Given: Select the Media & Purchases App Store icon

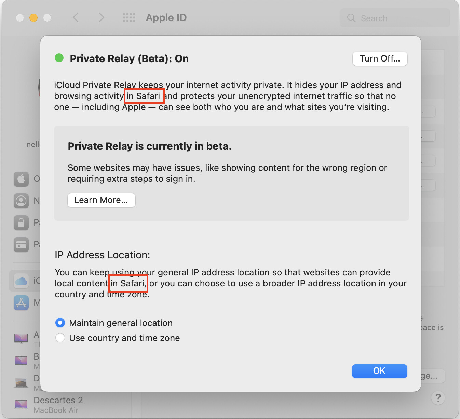Looking at the screenshot, I should [x=21, y=303].
